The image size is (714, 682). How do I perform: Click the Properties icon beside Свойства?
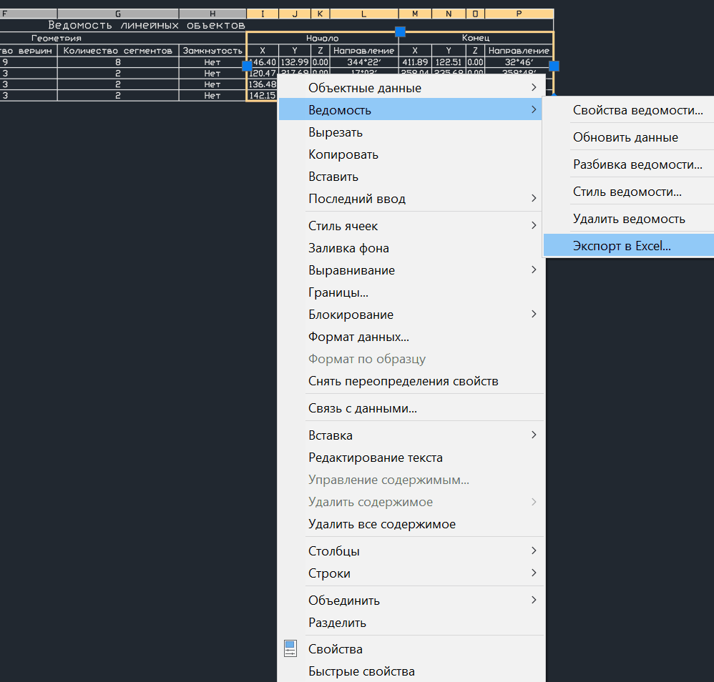290,648
